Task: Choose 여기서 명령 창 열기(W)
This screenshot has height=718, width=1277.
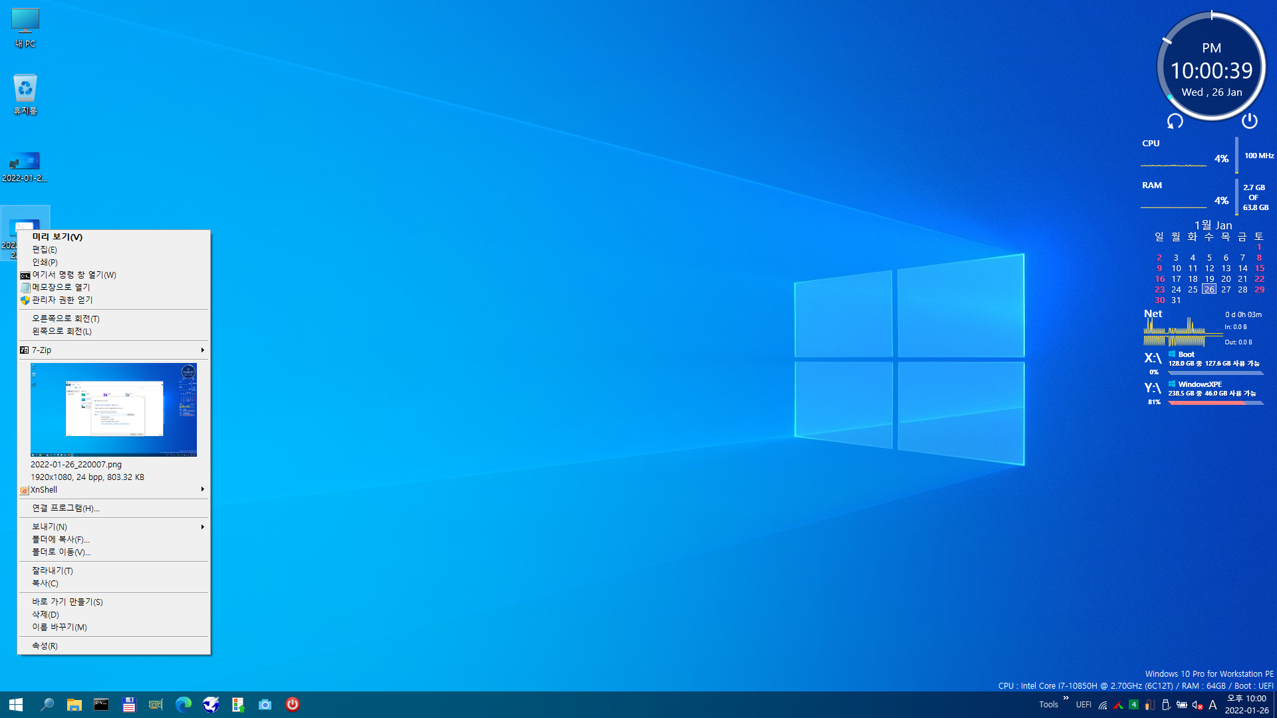Action: tap(114, 275)
